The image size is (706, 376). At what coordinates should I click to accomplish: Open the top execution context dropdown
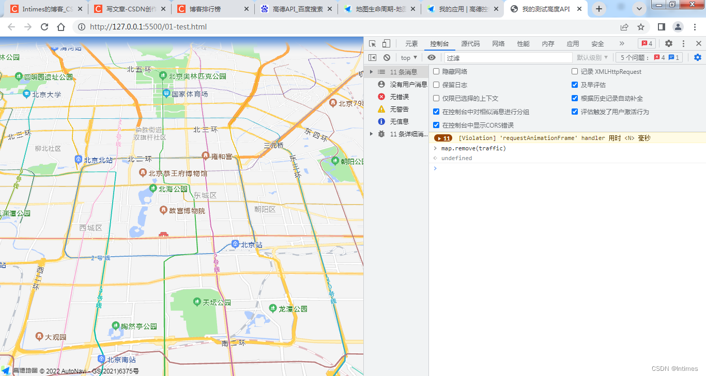(x=408, y=57)
